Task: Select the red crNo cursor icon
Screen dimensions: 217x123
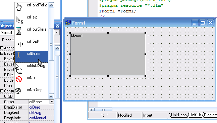Action: tap(19, 79)
